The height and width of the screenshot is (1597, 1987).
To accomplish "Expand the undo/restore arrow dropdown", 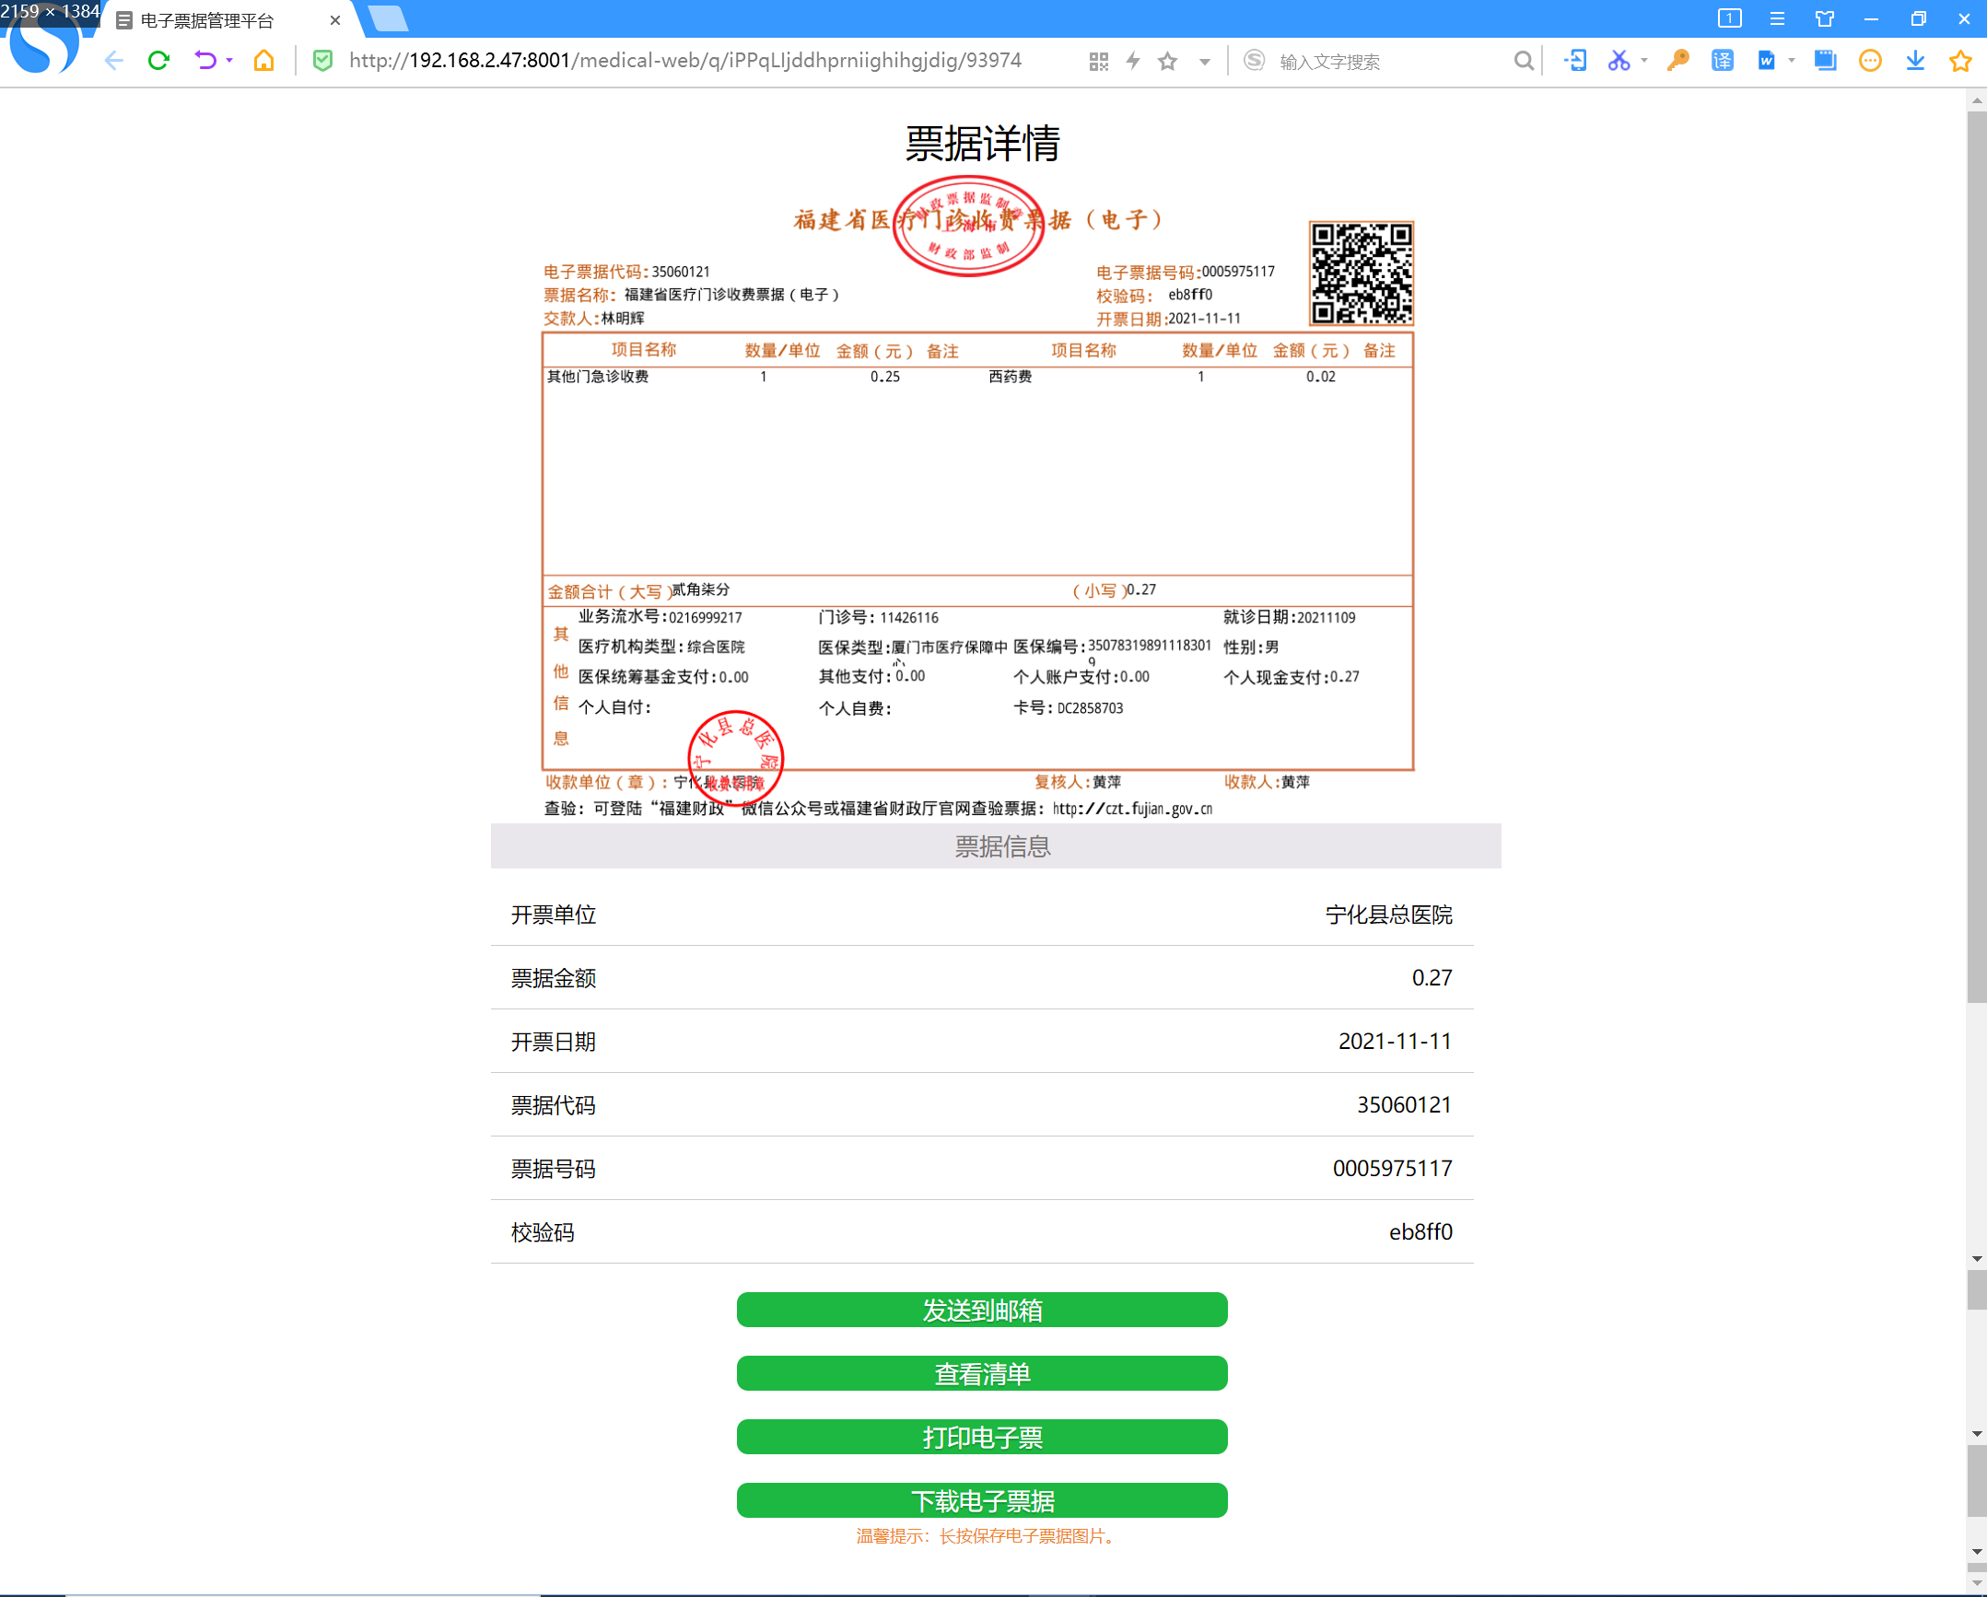I will pyautogui.click(x=229, y=61).
